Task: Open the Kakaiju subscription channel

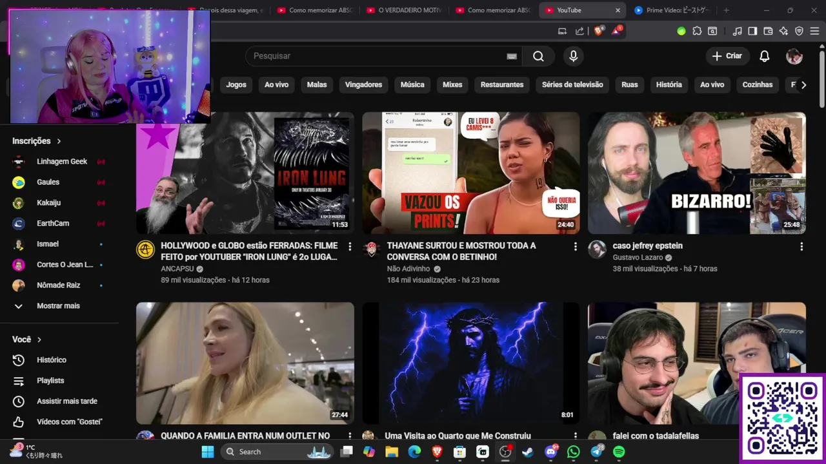Action: pos(59,202)
